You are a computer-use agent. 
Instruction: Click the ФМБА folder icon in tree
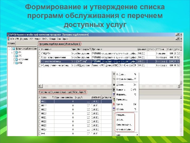17,63
